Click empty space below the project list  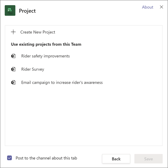pos(84,116)
